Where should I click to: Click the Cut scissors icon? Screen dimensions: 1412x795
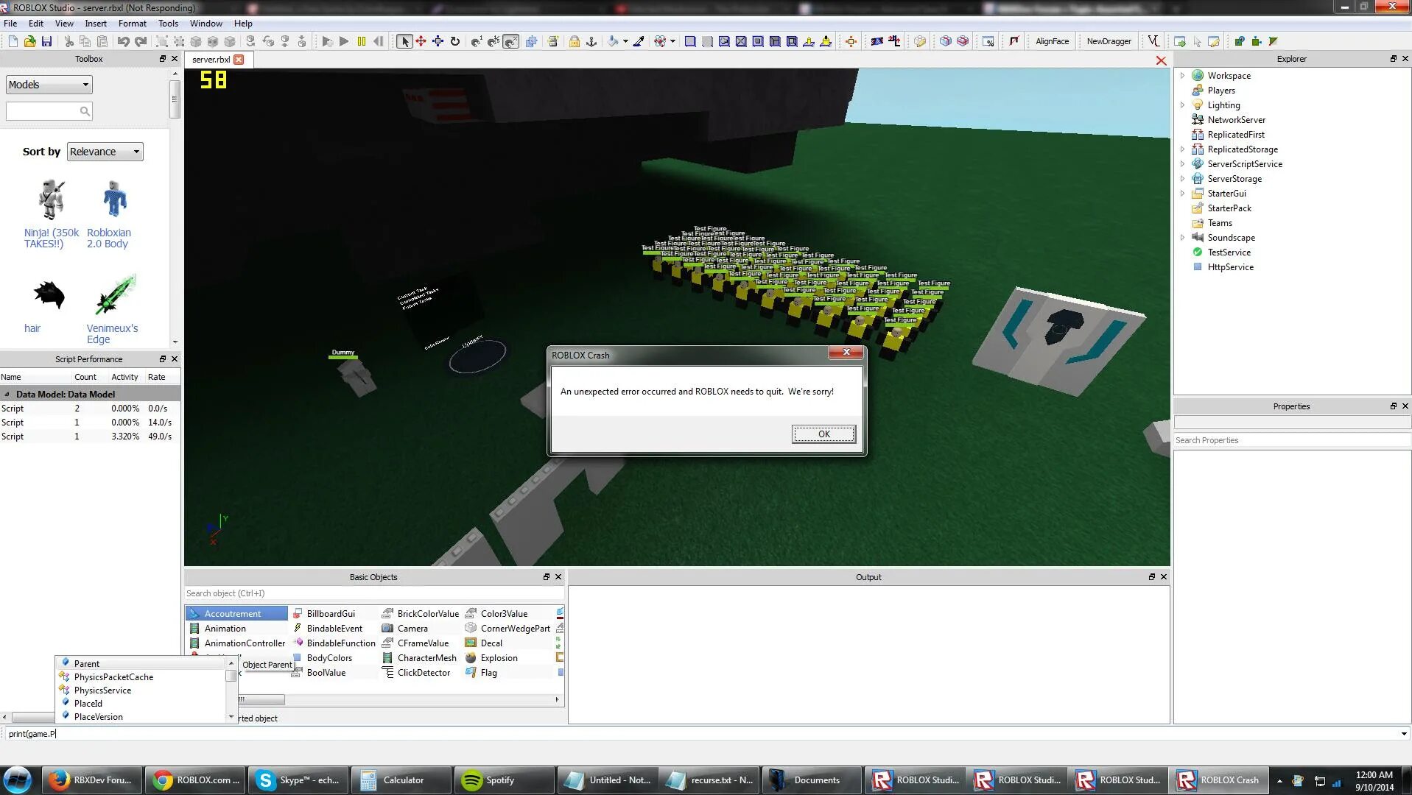pyautogui.click(x=69, y=41)
